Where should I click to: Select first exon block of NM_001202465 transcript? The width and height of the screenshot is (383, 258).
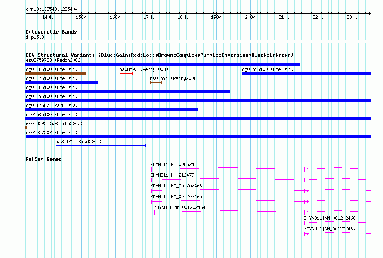[151, 202]
